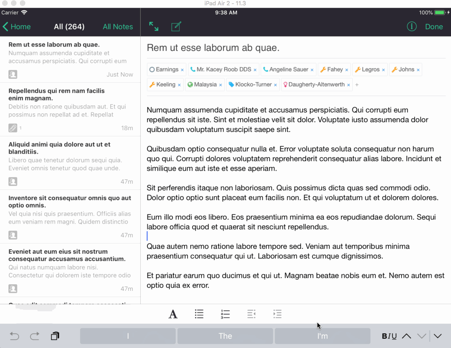Undo the last edit
This screenshot has height=348, width=451.
[14, 336]
